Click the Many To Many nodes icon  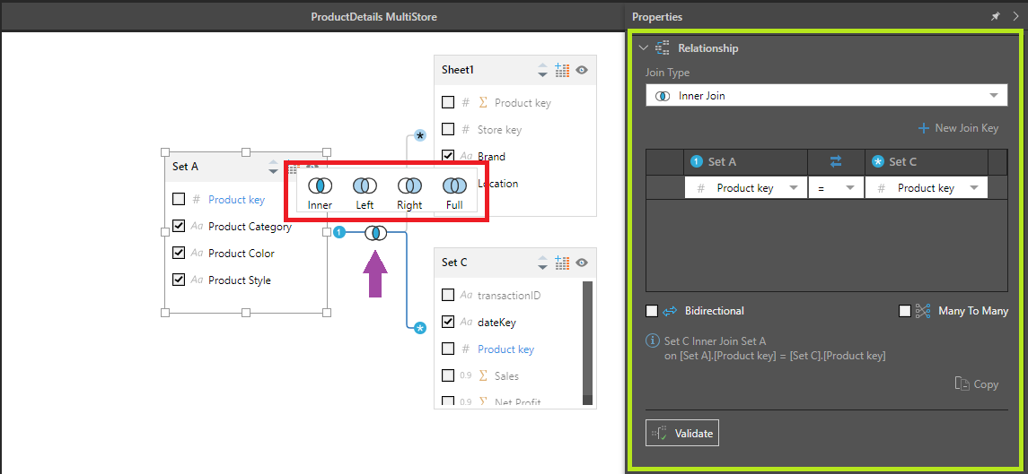tap(923, 311)
